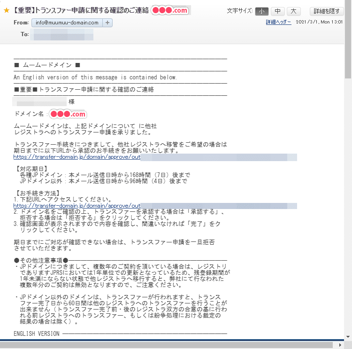Click the vertical scrollbar down arrow

coord(348,337)
